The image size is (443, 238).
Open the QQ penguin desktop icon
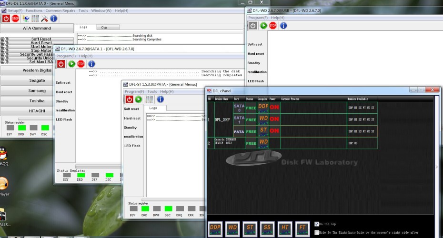click(x=3, y=154)
